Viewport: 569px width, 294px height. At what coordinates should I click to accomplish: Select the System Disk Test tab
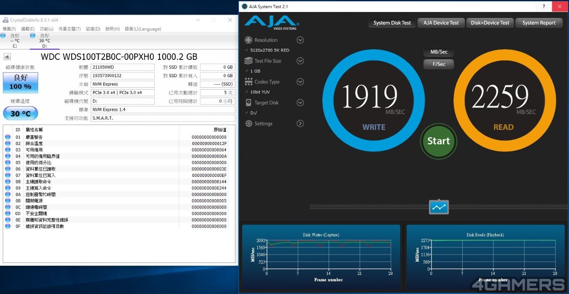pos(392,23)
